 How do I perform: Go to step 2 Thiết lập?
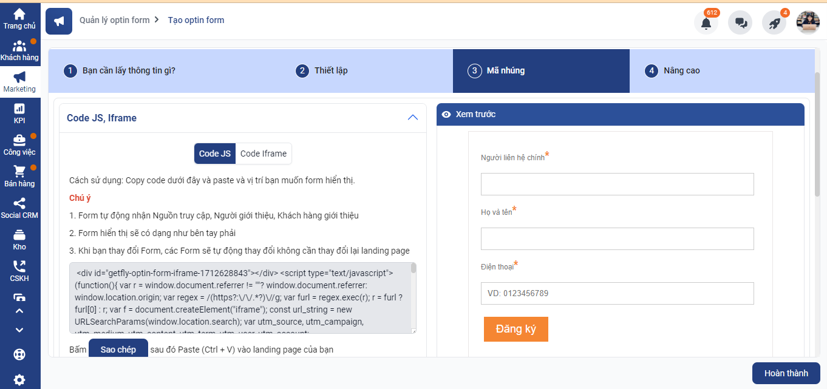(331, 70)
